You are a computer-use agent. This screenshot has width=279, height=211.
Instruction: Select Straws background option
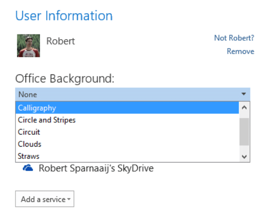point(127,156)
